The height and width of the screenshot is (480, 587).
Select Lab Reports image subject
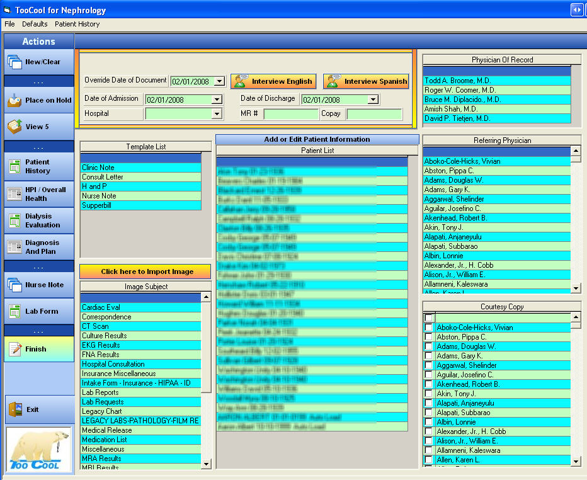141,392
